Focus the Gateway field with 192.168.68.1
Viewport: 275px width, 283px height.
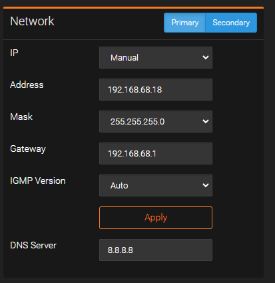pyautogui.click(x=156, y=153)
